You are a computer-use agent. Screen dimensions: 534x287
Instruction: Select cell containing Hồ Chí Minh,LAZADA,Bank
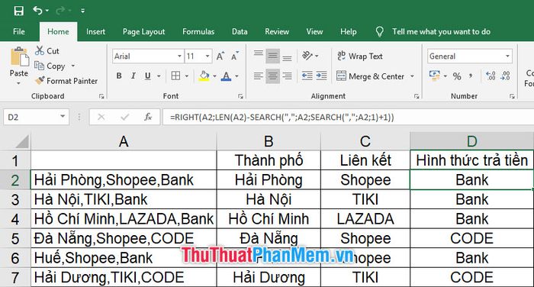[x=124, y=219]
